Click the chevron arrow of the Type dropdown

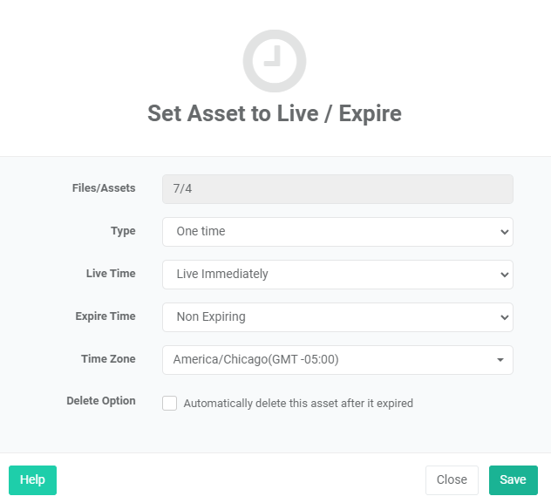click(505, 232)
